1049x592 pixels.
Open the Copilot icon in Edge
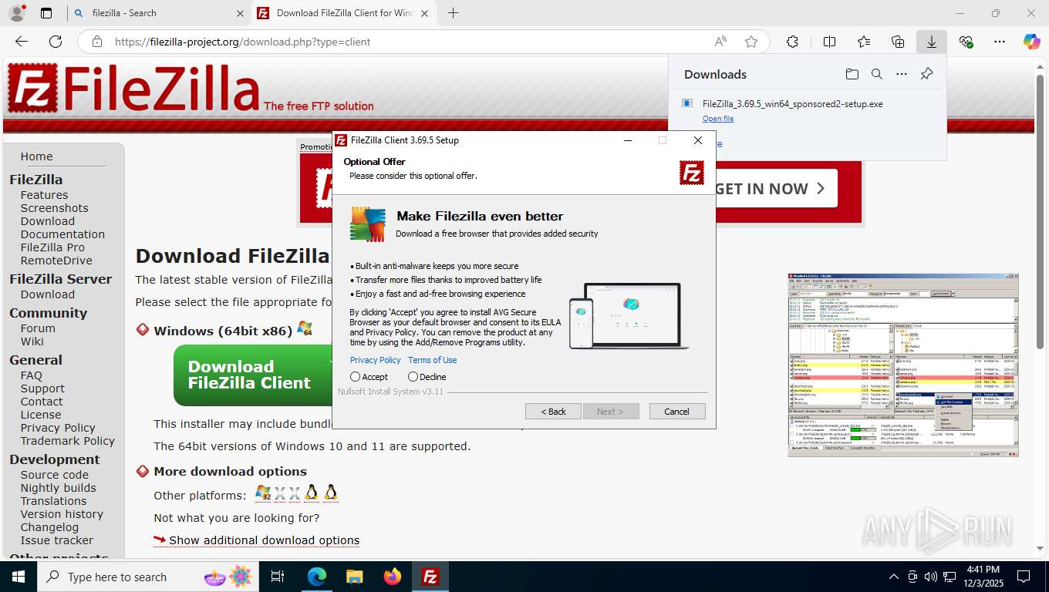(1032, 42)
